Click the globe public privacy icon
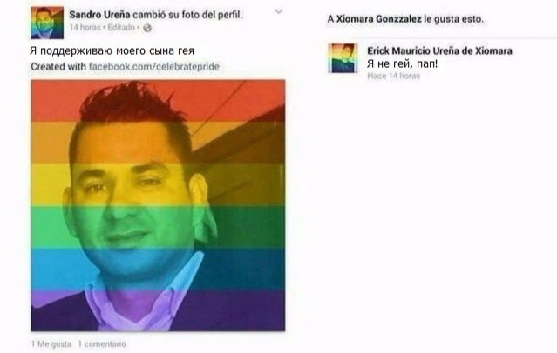 pos(147,28)
